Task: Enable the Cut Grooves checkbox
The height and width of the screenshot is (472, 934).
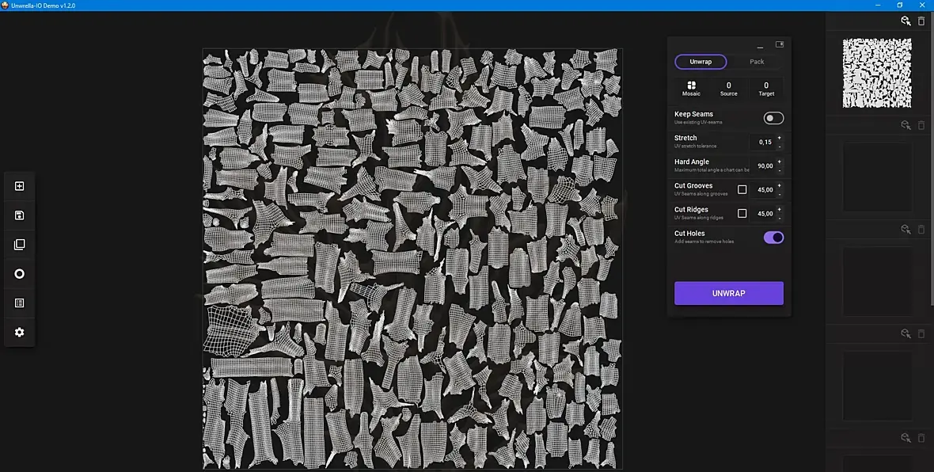Action: point(742,189)
